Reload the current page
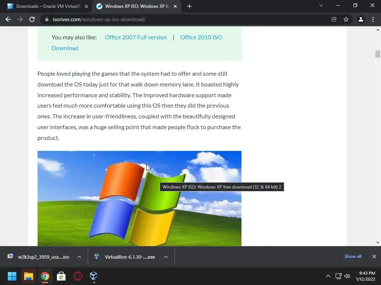Image resolution: width=381 pixels, height=285 pixels. (32, 19)
